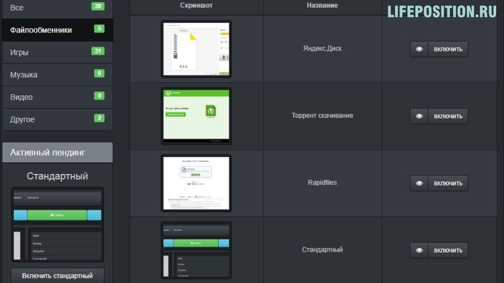Viewport: 504px width, 283px height.
Task: Click the active landing preview image
Action: tap(57, 224)
